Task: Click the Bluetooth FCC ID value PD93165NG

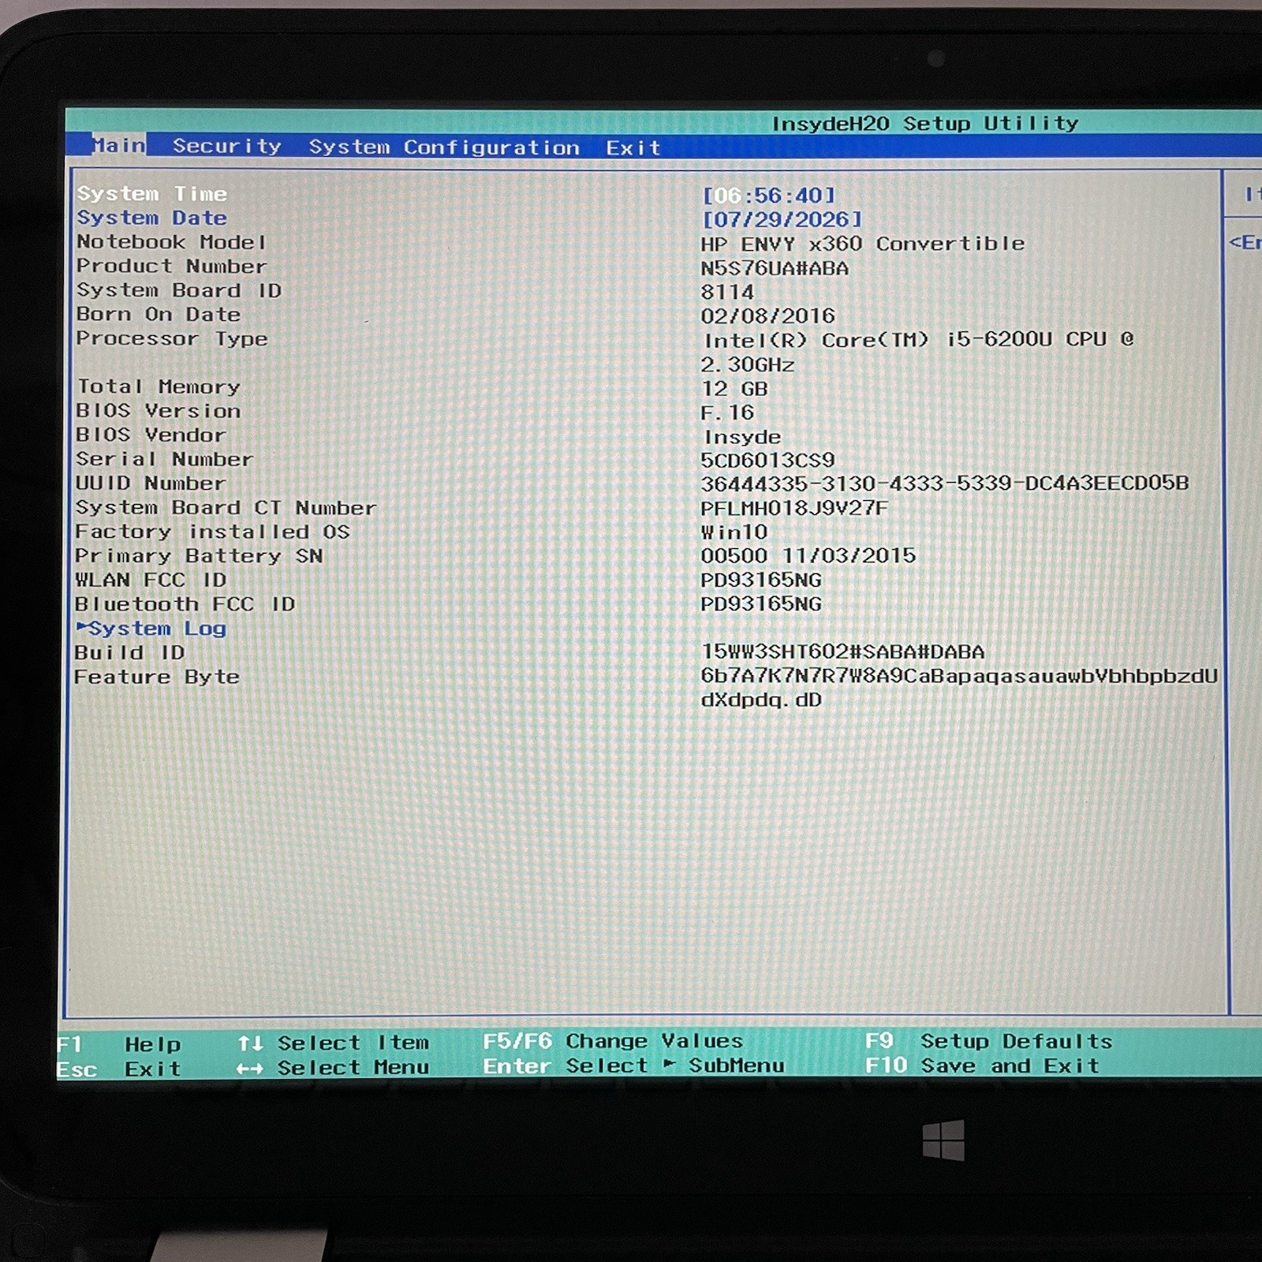Action: (761, 603)
